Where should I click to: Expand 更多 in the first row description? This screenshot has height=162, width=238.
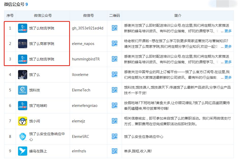tap(228, 31)
